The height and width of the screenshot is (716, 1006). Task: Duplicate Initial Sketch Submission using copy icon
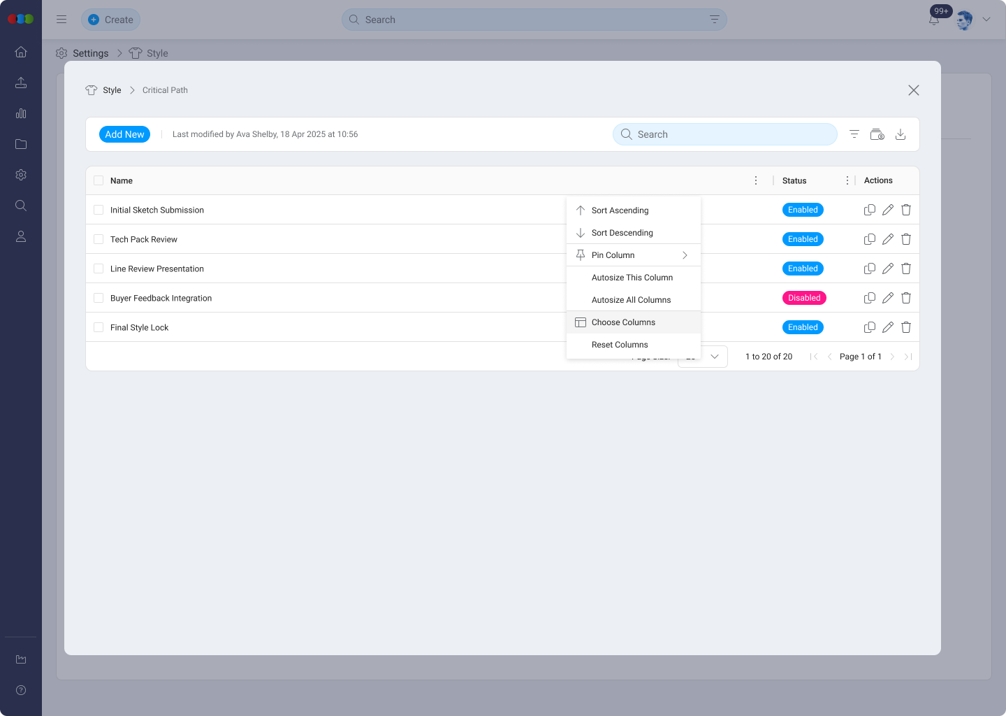(869, 210)
